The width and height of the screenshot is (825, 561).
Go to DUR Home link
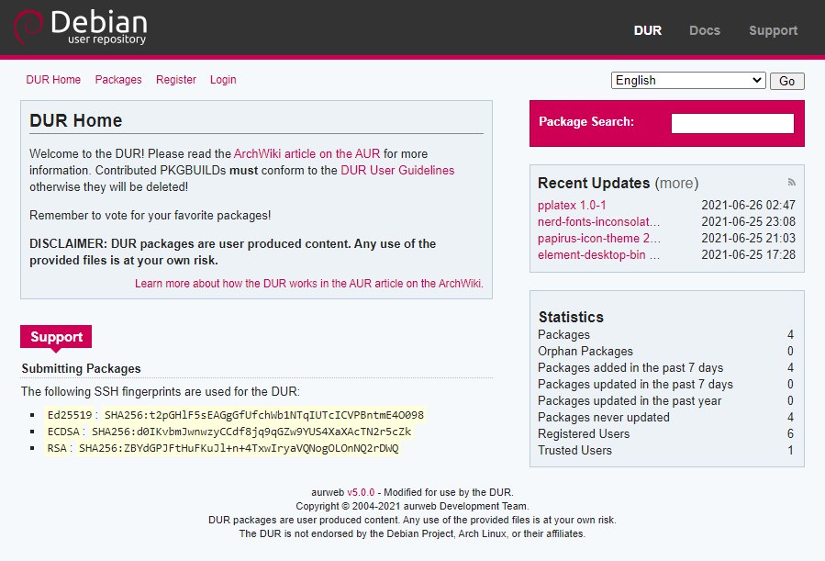coord(53,80)
